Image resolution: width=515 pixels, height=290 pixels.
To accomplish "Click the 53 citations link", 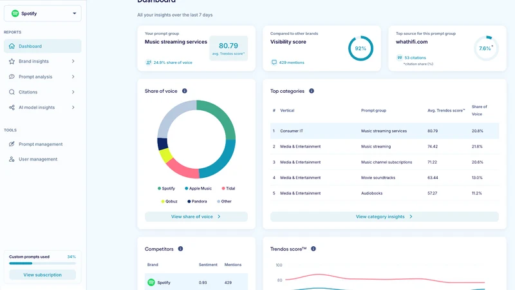I will click(x=415, y=57).
